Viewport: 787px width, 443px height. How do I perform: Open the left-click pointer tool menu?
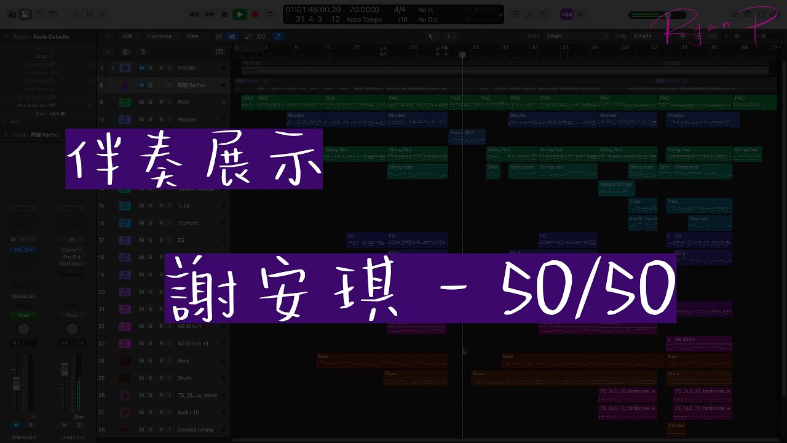[433, 36]
